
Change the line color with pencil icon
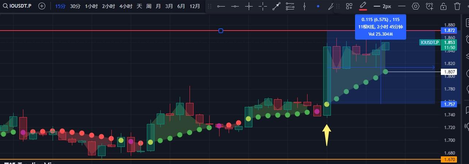[363, 6]
